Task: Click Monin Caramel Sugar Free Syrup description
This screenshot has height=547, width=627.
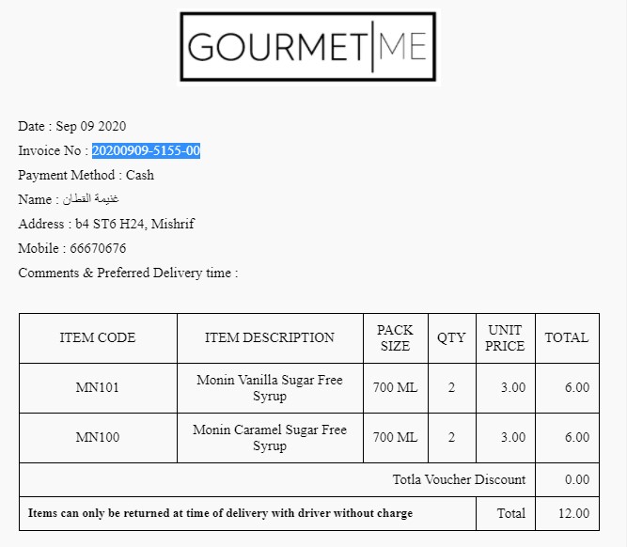Action: [270, 438]
